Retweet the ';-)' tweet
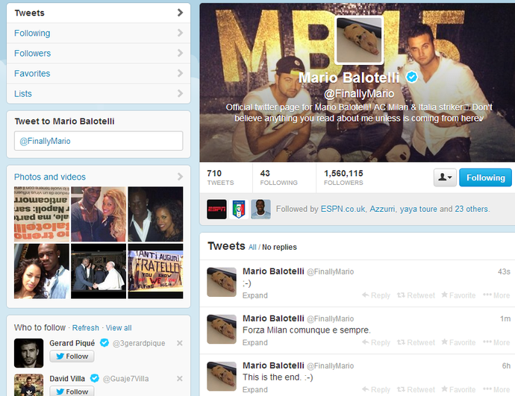The height and width of the screenshot is (396, 515). point(416,295)
